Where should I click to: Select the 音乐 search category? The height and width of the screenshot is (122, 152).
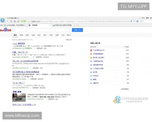tap(39, 35)
